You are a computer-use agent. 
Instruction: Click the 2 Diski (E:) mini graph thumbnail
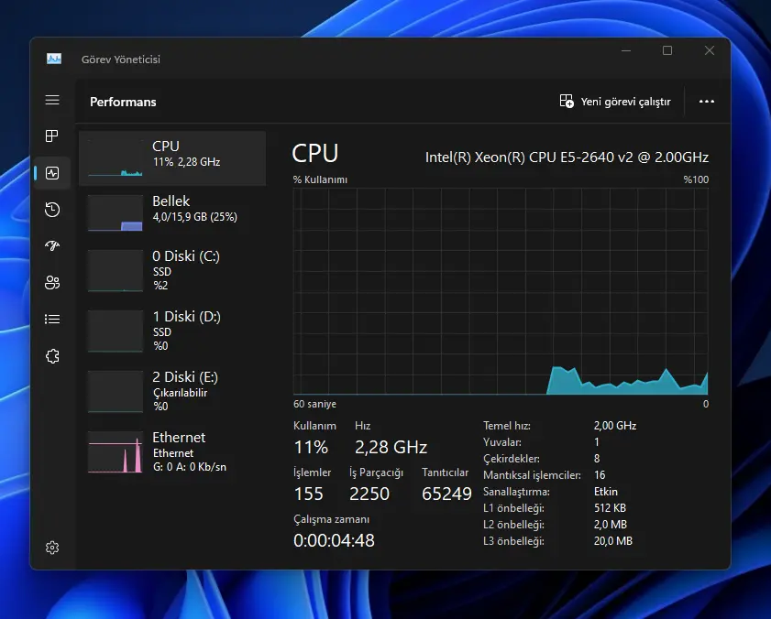(116, 392)
